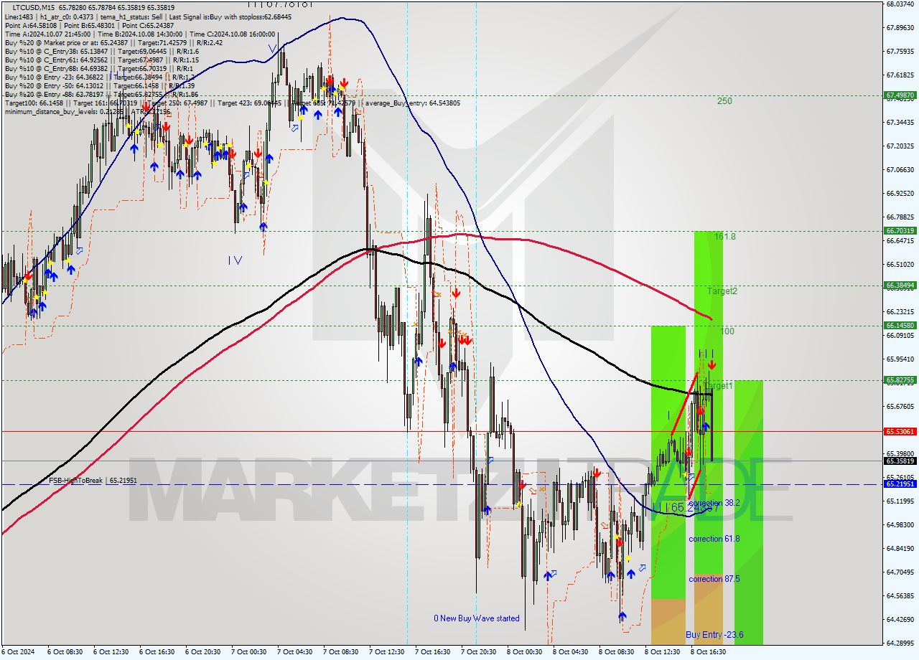The width and height of the screenshot is (919, 660).
Task: Click the red 65.53061 price tag
Action: click(x=900, y=431)
